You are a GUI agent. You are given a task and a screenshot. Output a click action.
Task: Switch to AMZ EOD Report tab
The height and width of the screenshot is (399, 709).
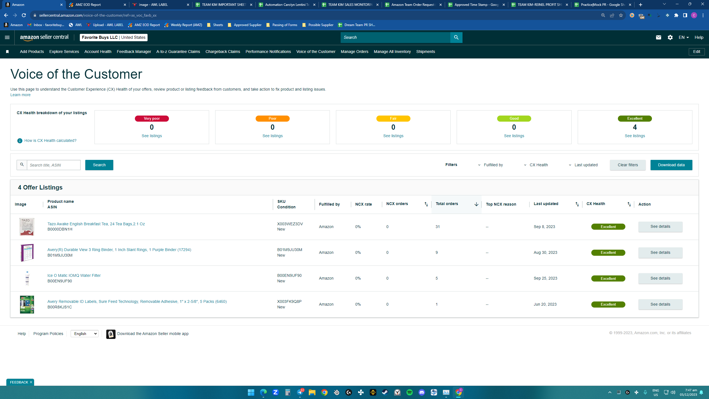[x=97, y=5]
